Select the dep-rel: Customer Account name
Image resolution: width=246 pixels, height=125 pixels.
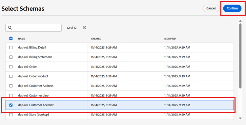tap(36, 105)
